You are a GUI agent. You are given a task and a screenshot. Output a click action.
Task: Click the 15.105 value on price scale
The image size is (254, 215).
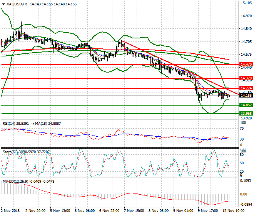click(x=246, y=3)
